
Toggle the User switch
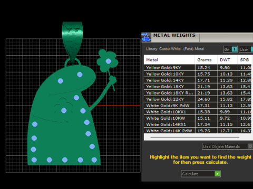click(246, 49)
